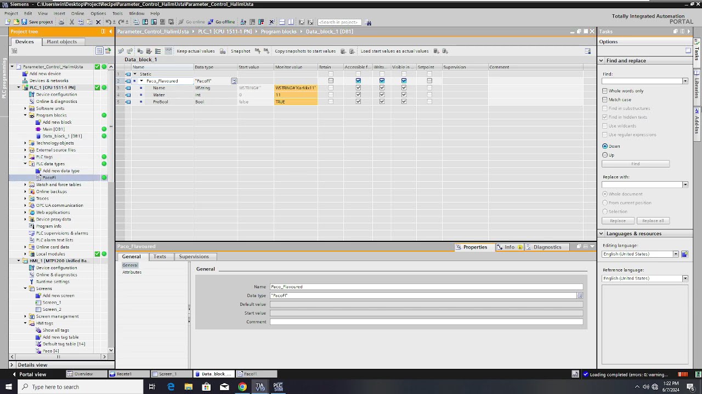Toggle Visible in HMI for Paco_Flavoured
Screen dimensions: 702x394
pyautogui.click(x=404, y=81)
